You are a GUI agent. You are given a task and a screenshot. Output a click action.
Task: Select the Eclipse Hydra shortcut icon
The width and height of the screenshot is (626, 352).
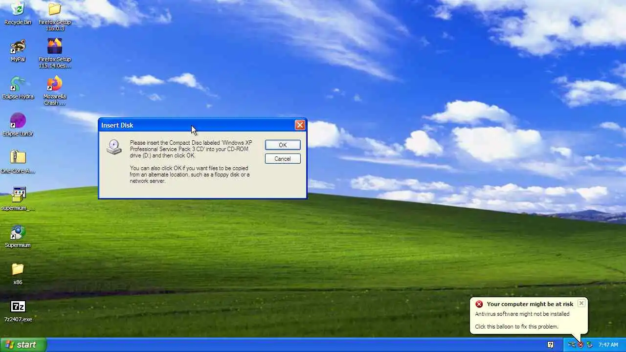[18, 84]
